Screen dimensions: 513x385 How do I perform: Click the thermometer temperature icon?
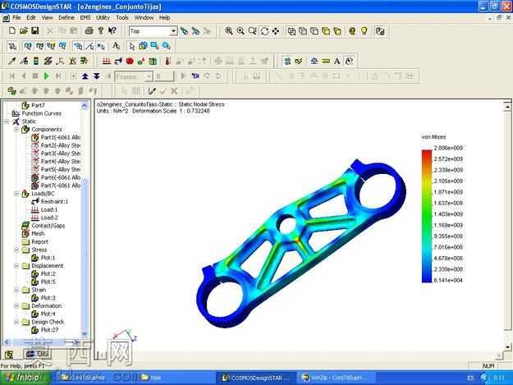167,61
